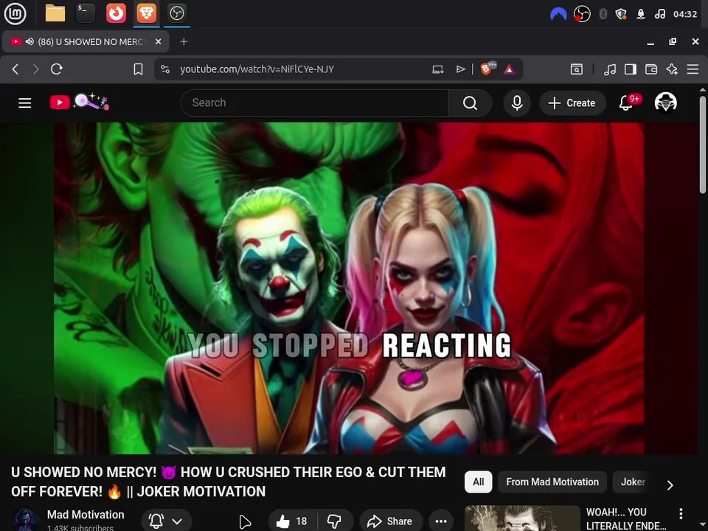Image resolution: width=708 pixels, height=531 pixels.
Task: Click the Share button
Action: (x=391, y=521)
